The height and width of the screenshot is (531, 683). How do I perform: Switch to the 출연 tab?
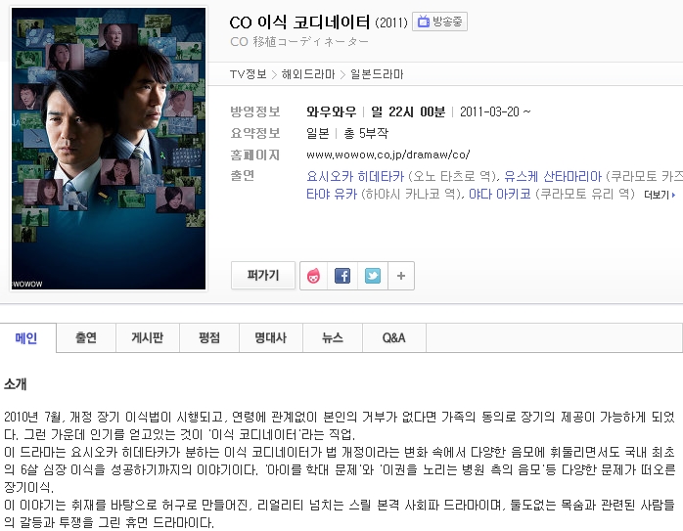86,337
